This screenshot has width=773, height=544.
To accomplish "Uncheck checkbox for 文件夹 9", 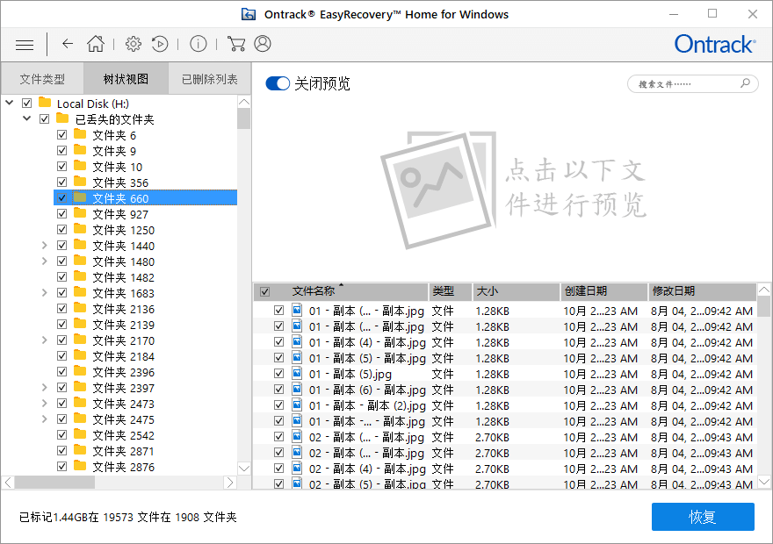I will 61,151.
